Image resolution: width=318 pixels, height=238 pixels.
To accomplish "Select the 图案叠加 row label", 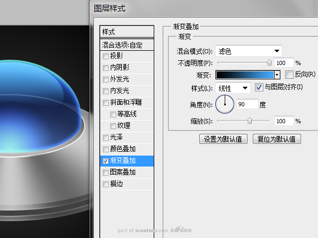I will pos(122,172).
